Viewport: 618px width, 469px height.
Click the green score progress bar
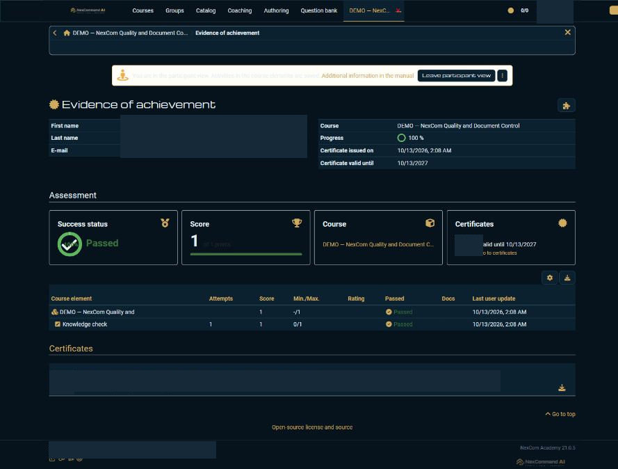pyautogui.click(x=246, y=254)
